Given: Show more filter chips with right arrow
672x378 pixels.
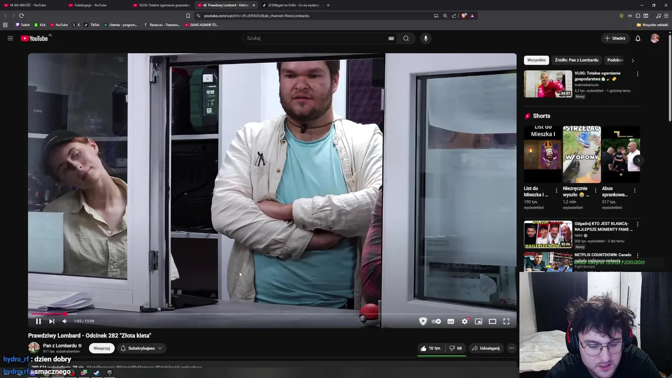Looking at the screenshot, I should pos(633,60).
